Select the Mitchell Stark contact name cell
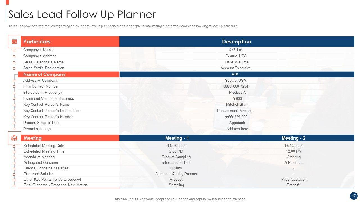 click(237, 105)
